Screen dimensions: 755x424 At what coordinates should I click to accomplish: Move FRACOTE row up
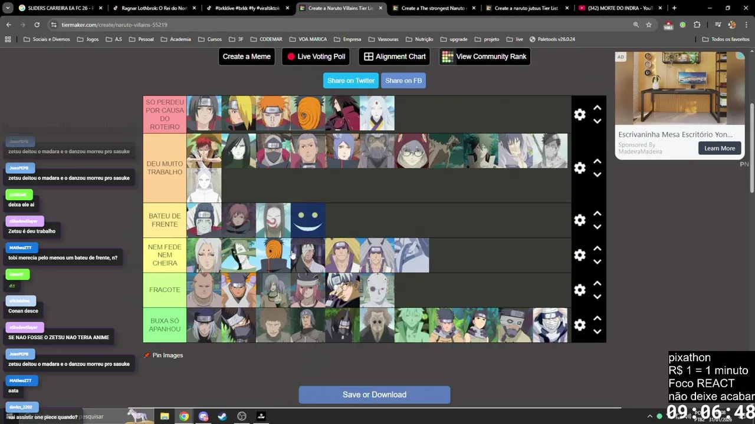[x=597, y=283]
